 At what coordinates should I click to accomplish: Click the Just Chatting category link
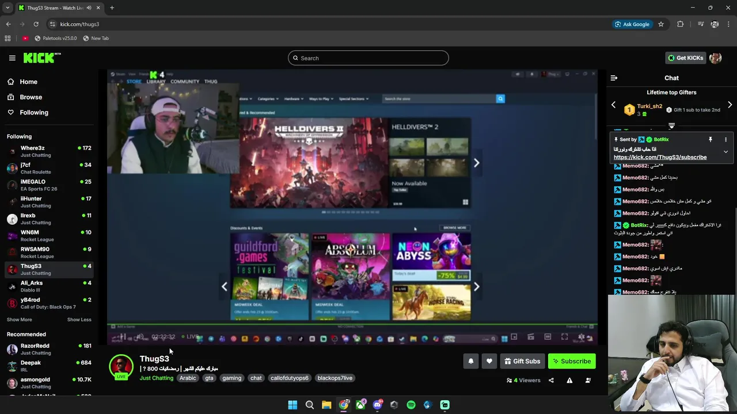tap(156, 378)
